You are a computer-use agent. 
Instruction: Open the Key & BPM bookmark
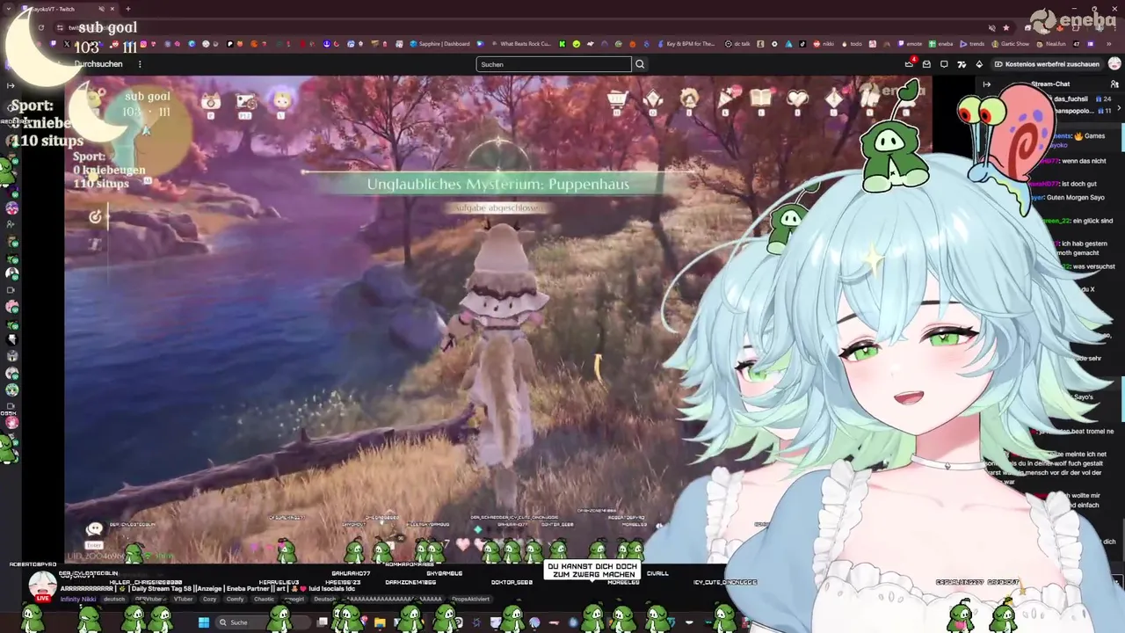click(685, 44)
